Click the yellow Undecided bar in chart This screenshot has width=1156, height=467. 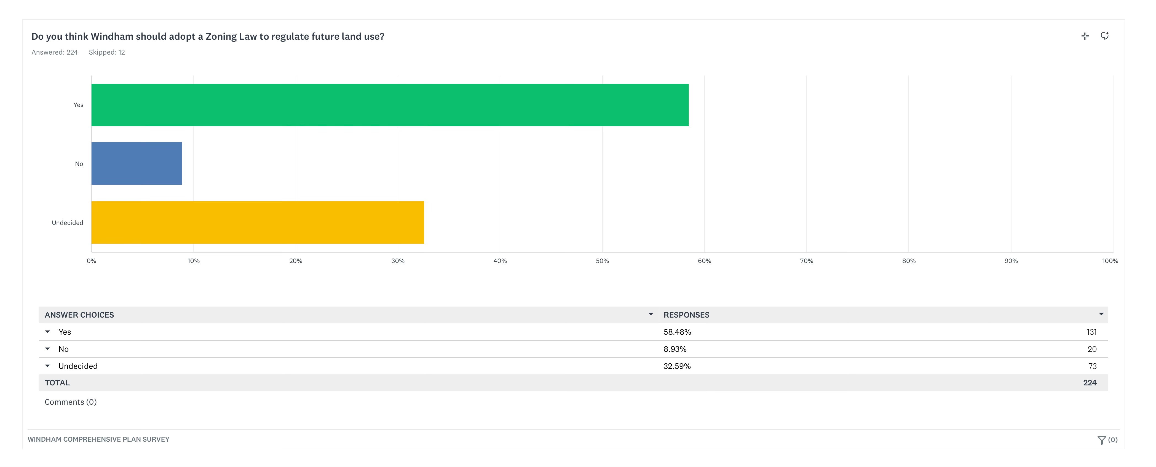[x=257, y=222]
